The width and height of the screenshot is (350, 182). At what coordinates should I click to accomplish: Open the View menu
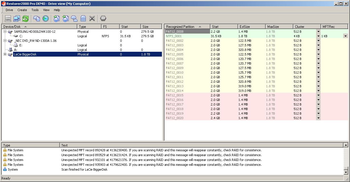coord(46,10)
